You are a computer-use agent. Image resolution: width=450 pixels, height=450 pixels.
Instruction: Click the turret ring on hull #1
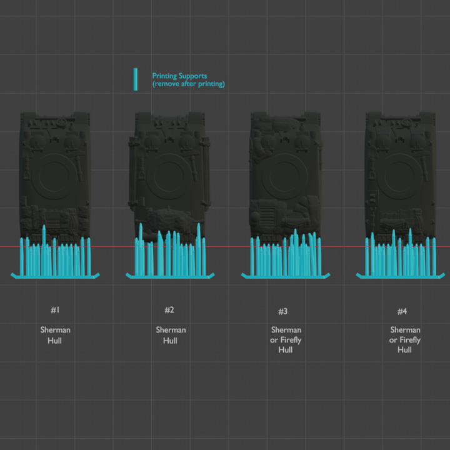click(x=55, y=179)
